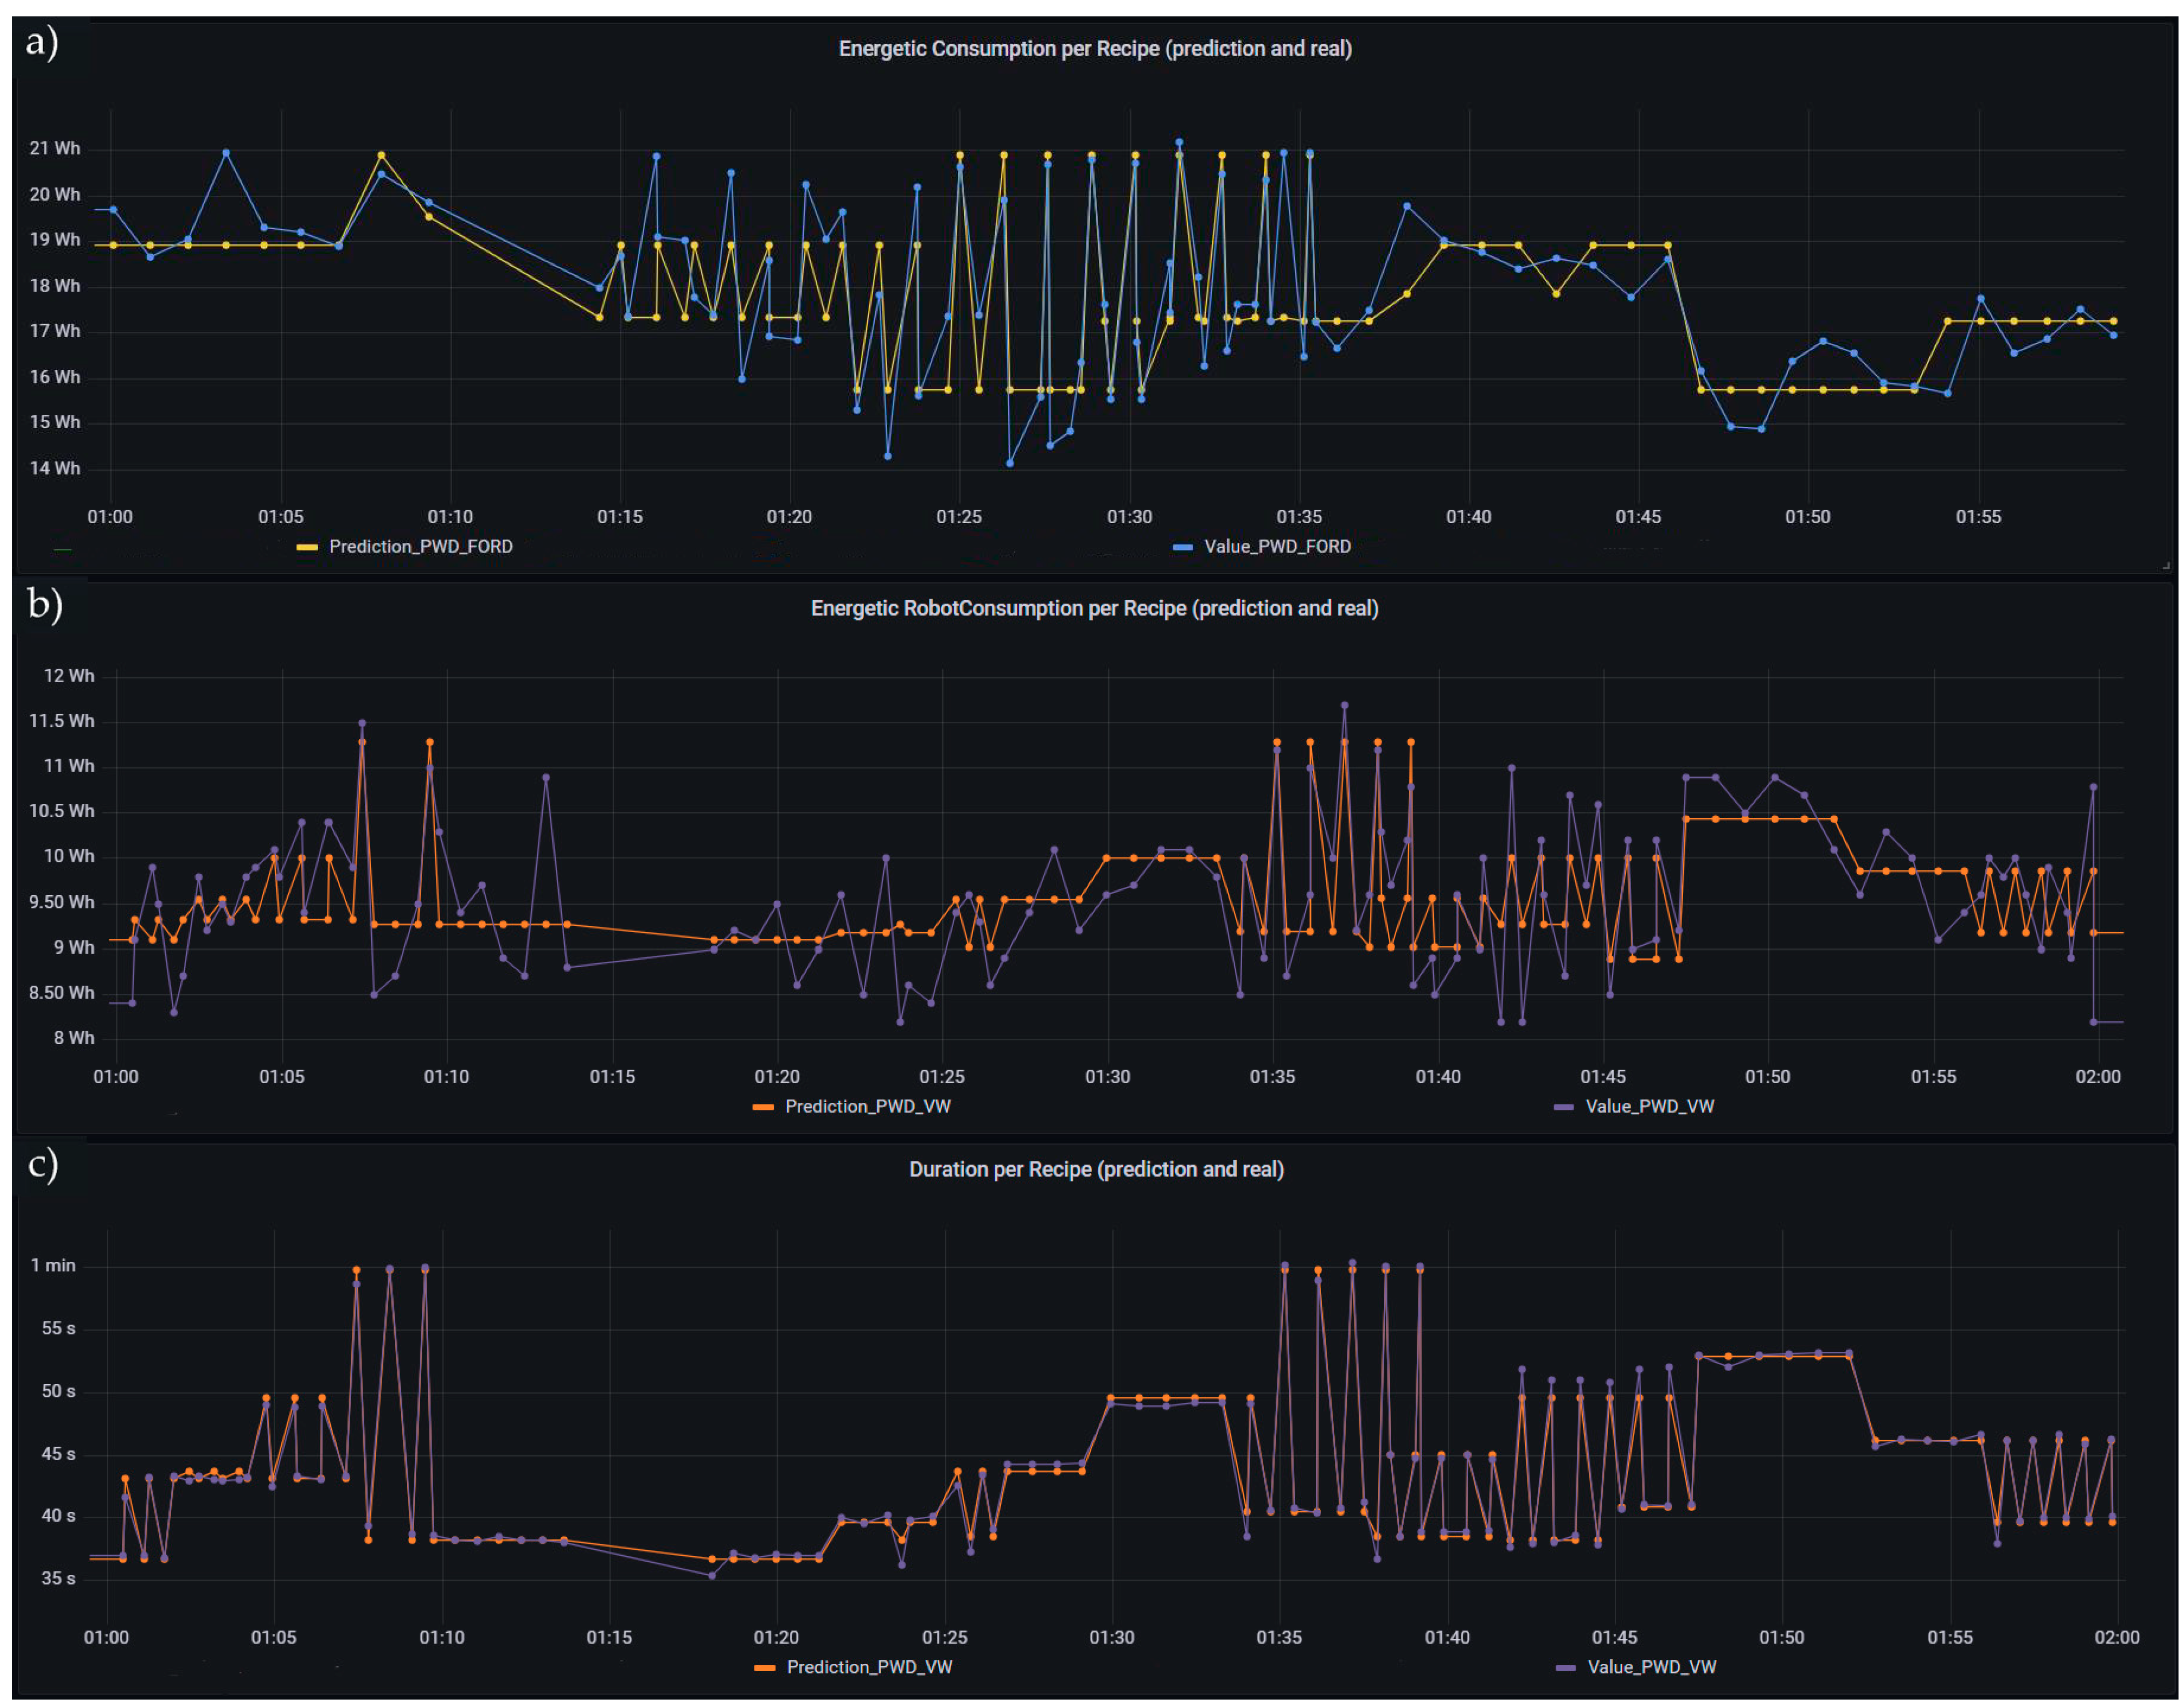Click the highest purple data point in RobotConsumption chart
This screenshot has width=2182, height=1708.
(1345, 705)
